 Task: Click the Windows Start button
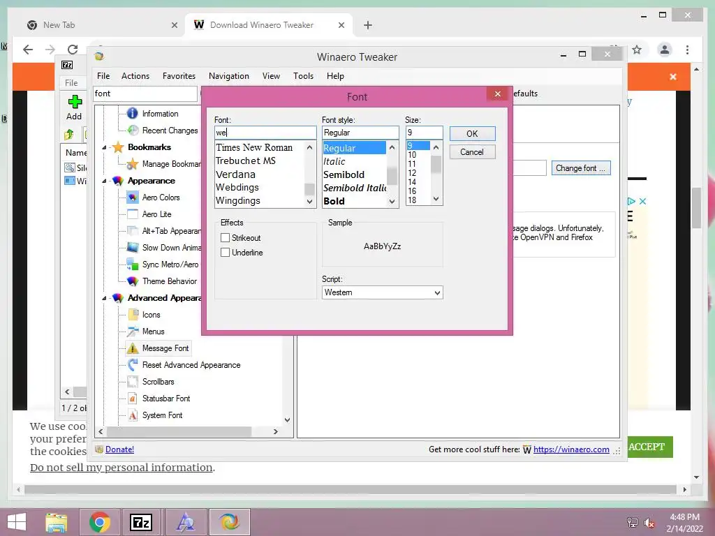pyautogui.click(x=17, y=522)
